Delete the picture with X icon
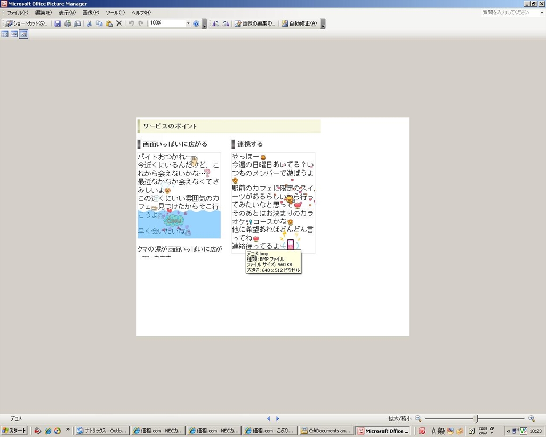The width and height of the screenshot is (546, 437). [119, 23]
